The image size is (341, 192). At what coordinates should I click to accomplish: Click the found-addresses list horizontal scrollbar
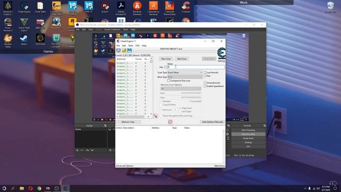(133, 117)
